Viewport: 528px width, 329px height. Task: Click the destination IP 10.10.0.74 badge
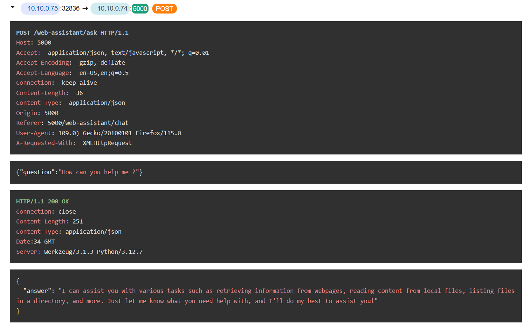tap(112, 8)
